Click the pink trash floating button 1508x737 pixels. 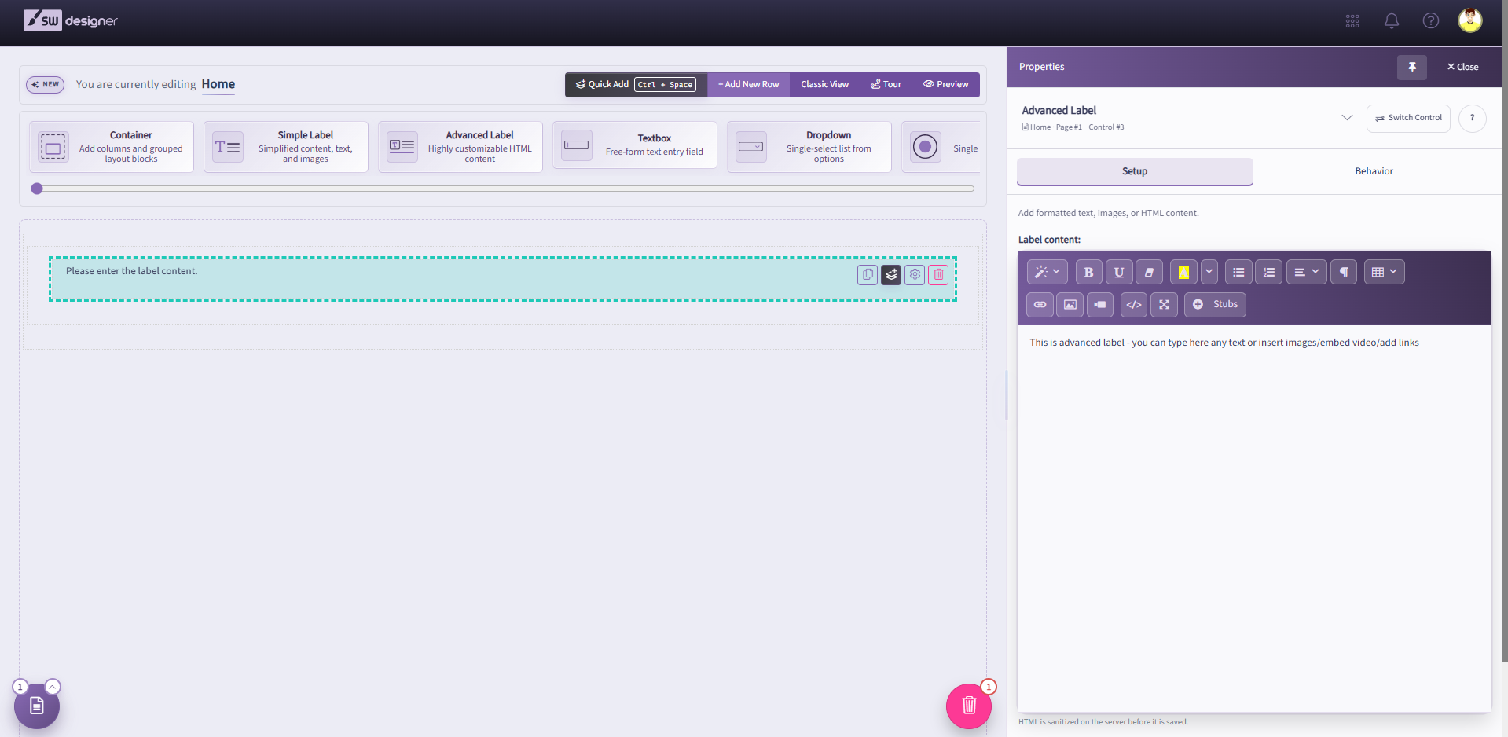pyautogui.click(x=969, y=706)
